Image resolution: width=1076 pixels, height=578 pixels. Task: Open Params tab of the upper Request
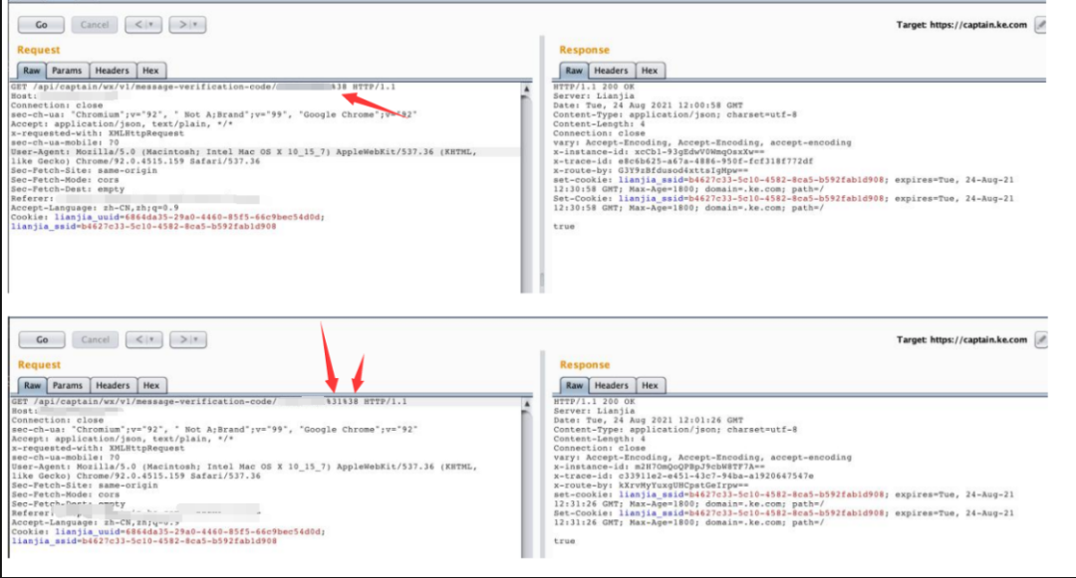(x=68, y=71)
